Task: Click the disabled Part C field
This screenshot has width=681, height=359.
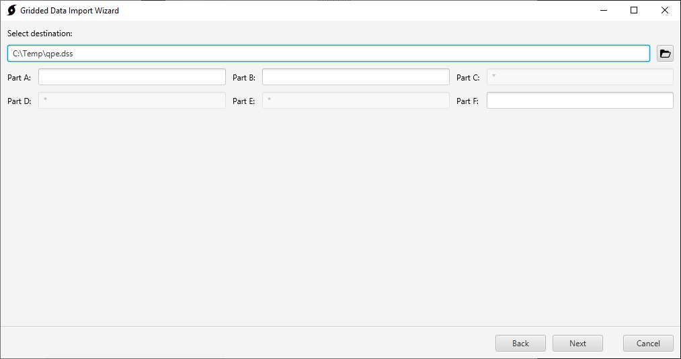Action: (579, 77)
